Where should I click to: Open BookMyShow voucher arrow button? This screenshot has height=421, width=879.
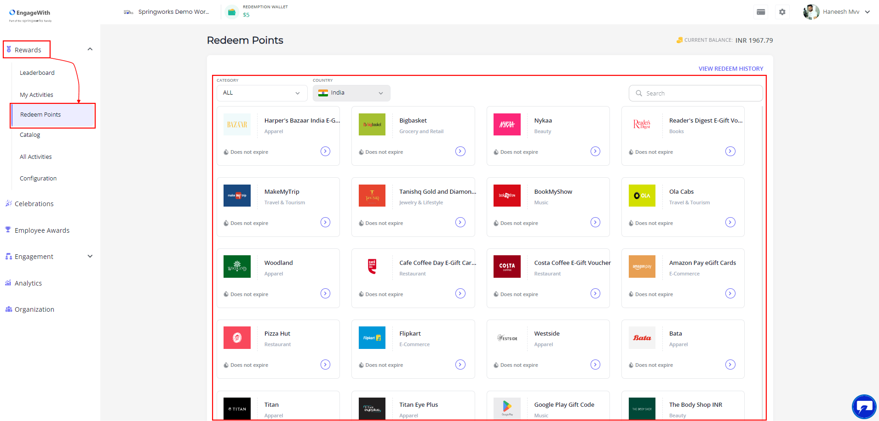(x=595, y=222)
